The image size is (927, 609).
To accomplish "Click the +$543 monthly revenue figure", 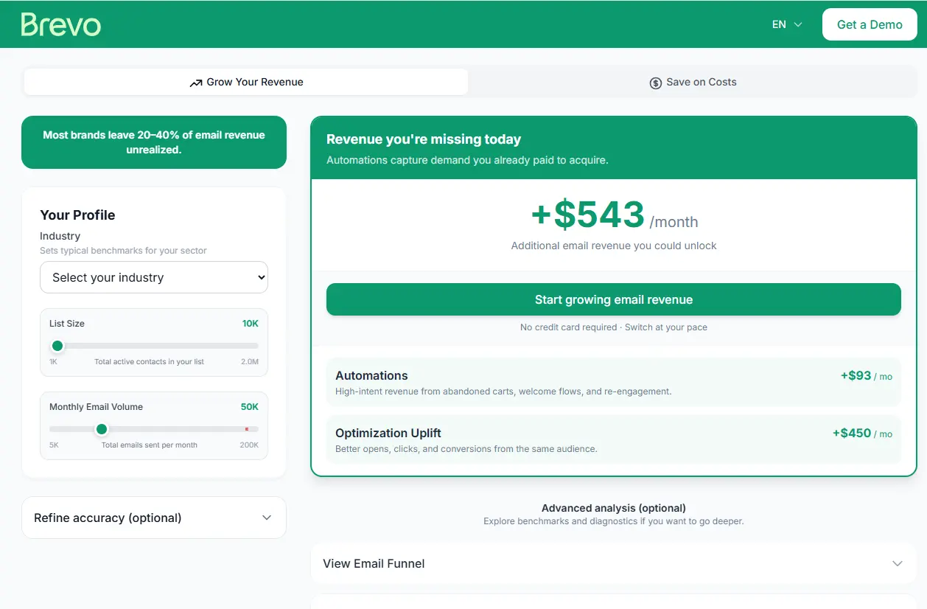I will pyautogui.click(x=587, y=215).
